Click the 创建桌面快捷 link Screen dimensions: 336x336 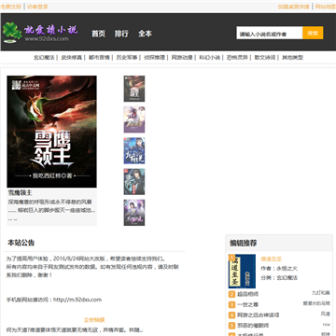[x=294, y=7]
